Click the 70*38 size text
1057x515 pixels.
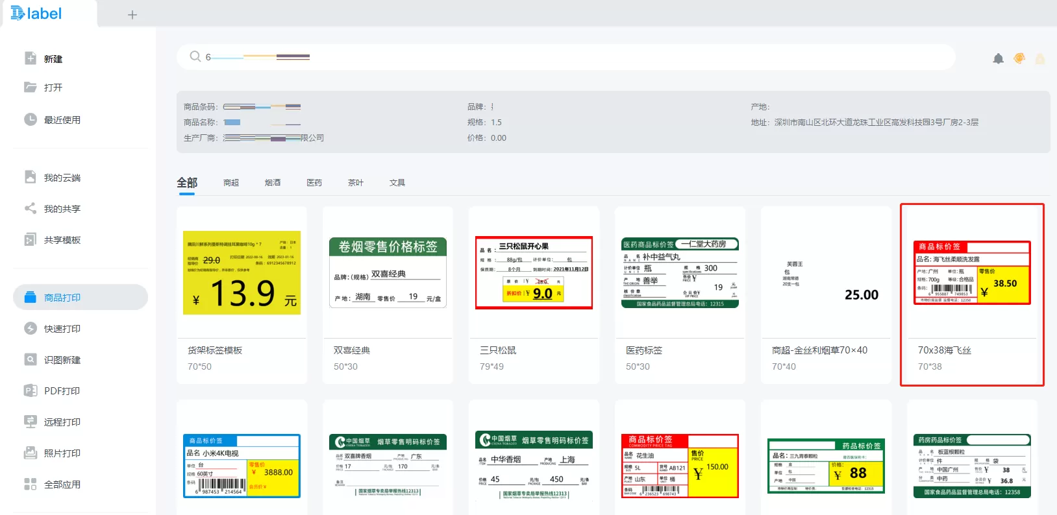(x=930, y=366)
